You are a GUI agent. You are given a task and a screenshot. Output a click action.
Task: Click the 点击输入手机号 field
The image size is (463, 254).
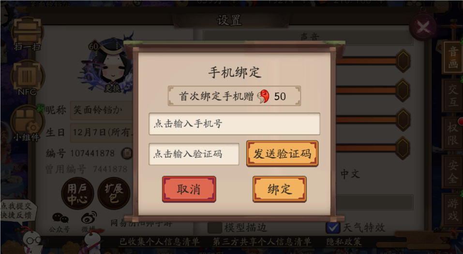pyautogui.click(x=235, y=124)
